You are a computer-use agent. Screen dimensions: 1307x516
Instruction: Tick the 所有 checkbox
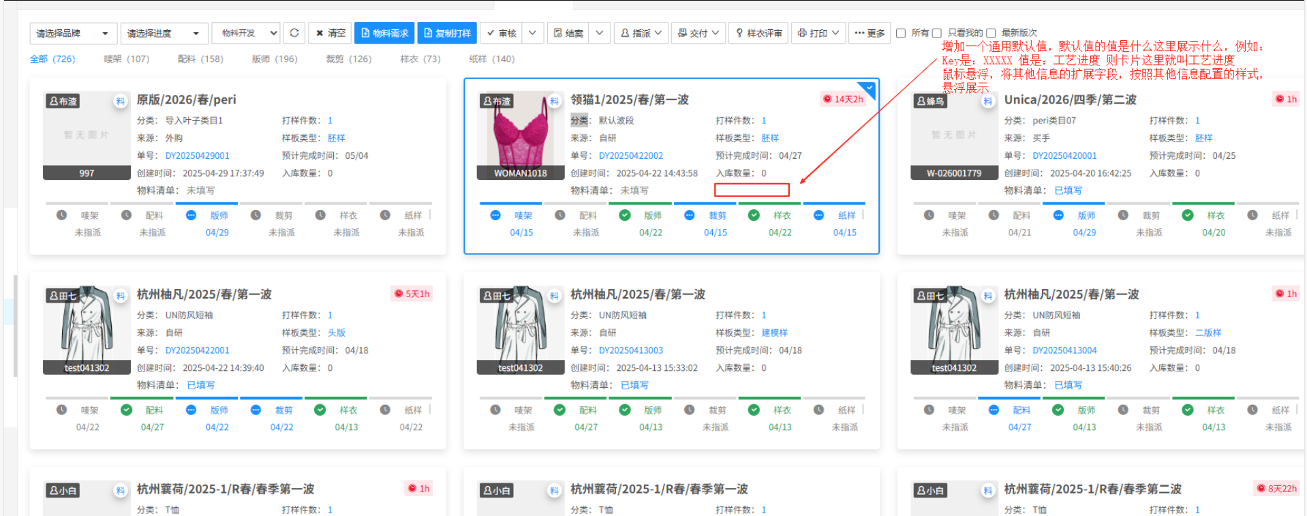901,33
